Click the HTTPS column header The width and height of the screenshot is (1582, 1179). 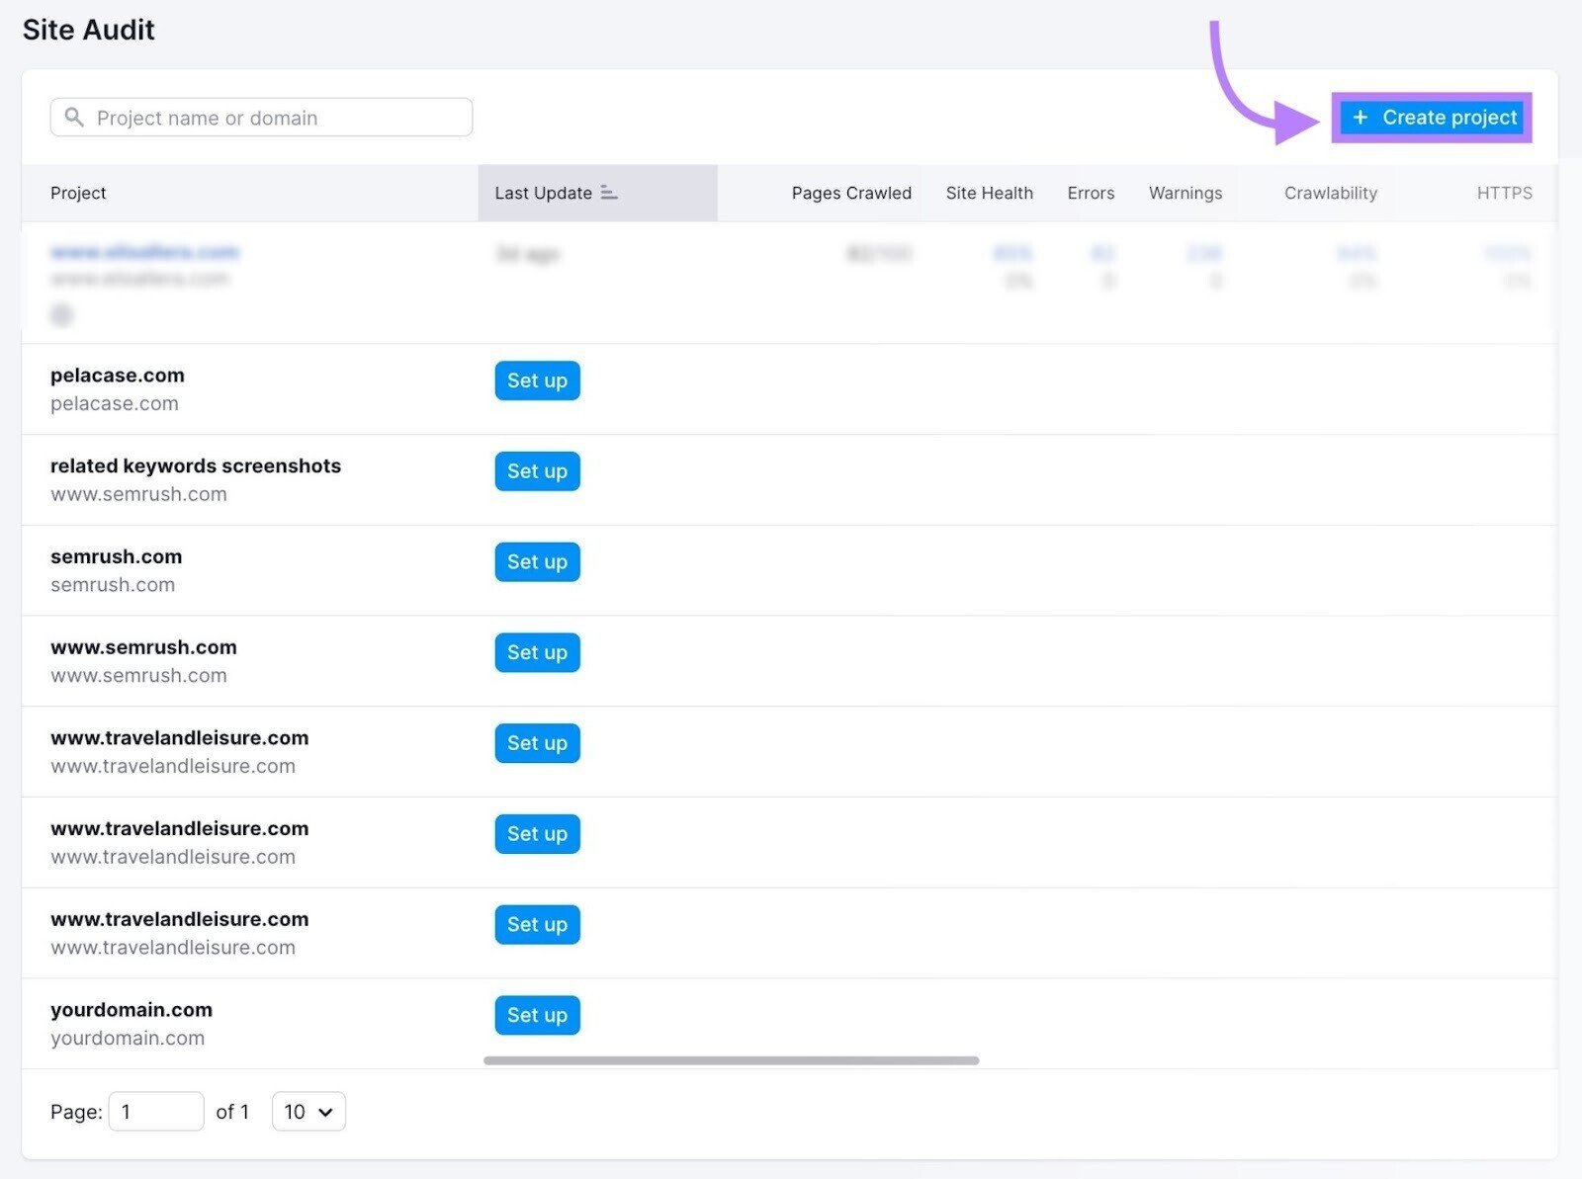point(1504,193)
